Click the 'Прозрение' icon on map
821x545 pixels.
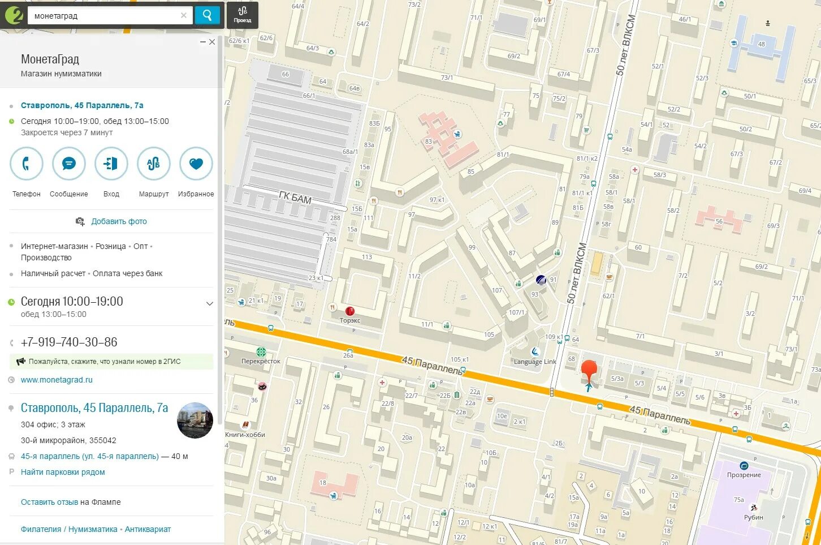[x=744, y=466]
